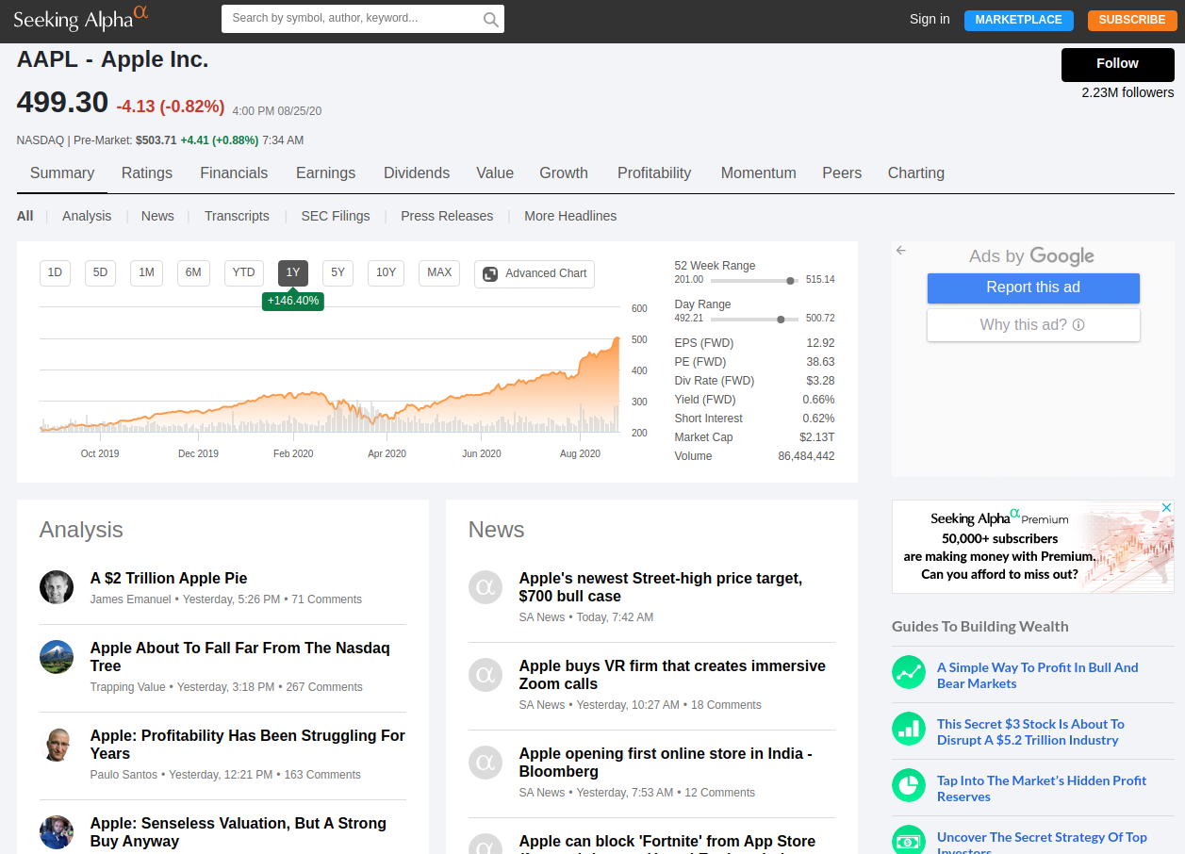Click avatar beside Senseless Valuation article
Screen dimensions: 1185x854
57,831
